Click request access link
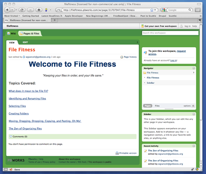The height and width of the screenshot is (174, 206). 167,52
